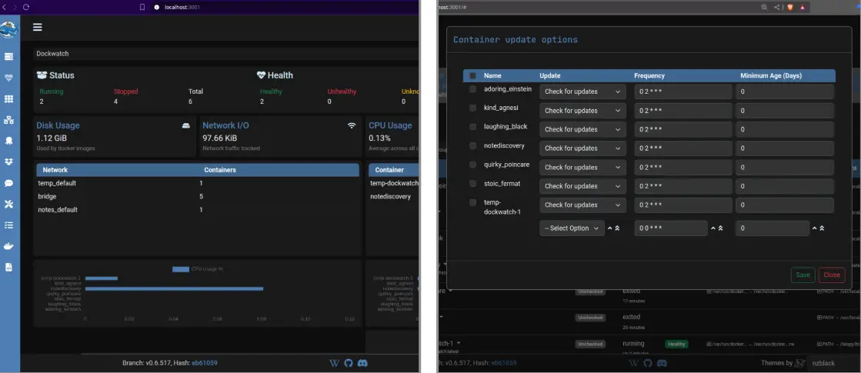The width and height of the screenshot is (861, 373).
Task: Toggle the select-all checkbox beside the Name header
Action: [472, 76]
